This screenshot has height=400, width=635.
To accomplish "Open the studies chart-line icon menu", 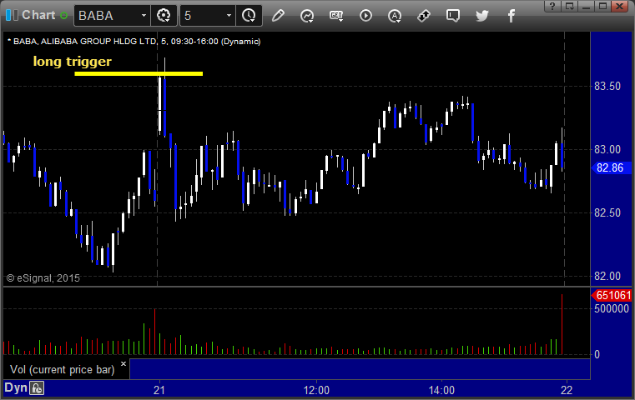I will click(x=307, y=16).
